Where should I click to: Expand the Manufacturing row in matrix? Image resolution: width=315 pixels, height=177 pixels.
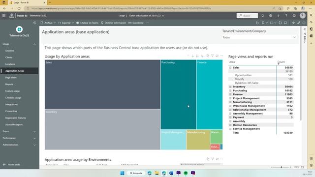coord(230,102)
